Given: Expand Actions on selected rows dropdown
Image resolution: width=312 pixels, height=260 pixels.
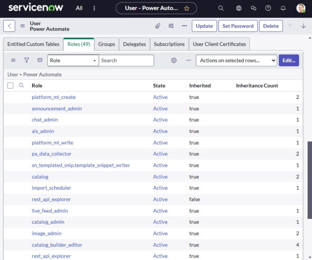Looking at the screenshot, I should click(x=236, y=60).
